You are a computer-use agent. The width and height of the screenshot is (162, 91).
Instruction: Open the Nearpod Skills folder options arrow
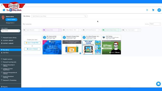coord(60,30)
